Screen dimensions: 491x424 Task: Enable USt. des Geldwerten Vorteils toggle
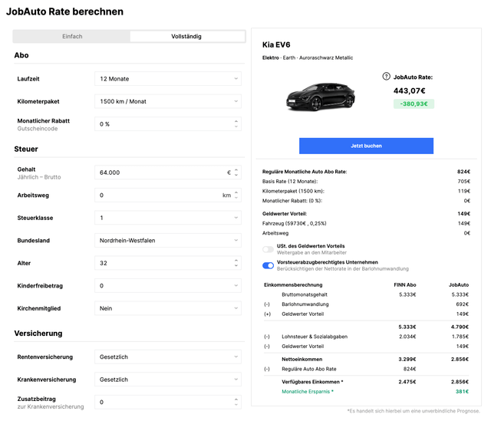point(268,249)
